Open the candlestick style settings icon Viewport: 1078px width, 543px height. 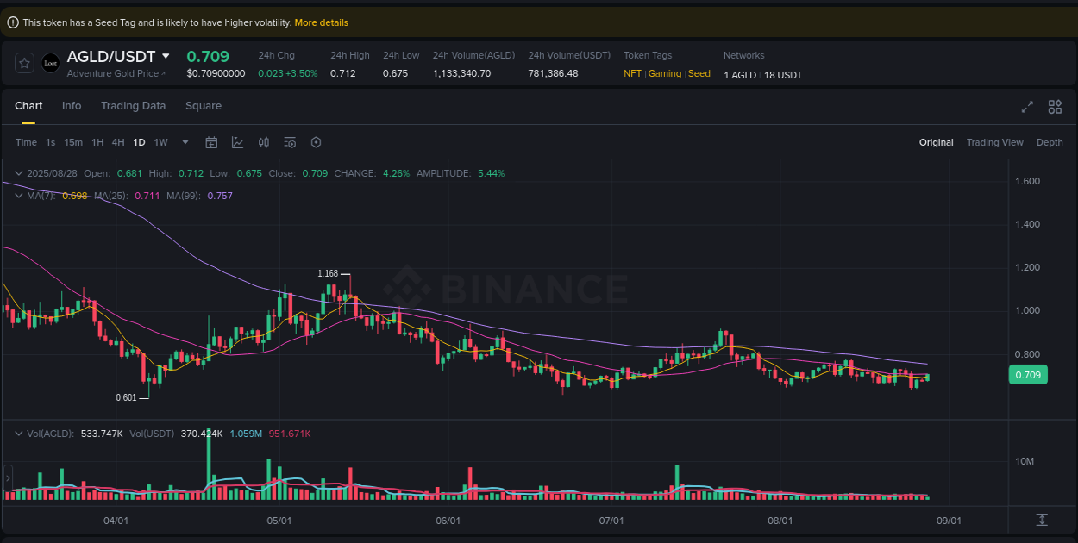point(264,142)
